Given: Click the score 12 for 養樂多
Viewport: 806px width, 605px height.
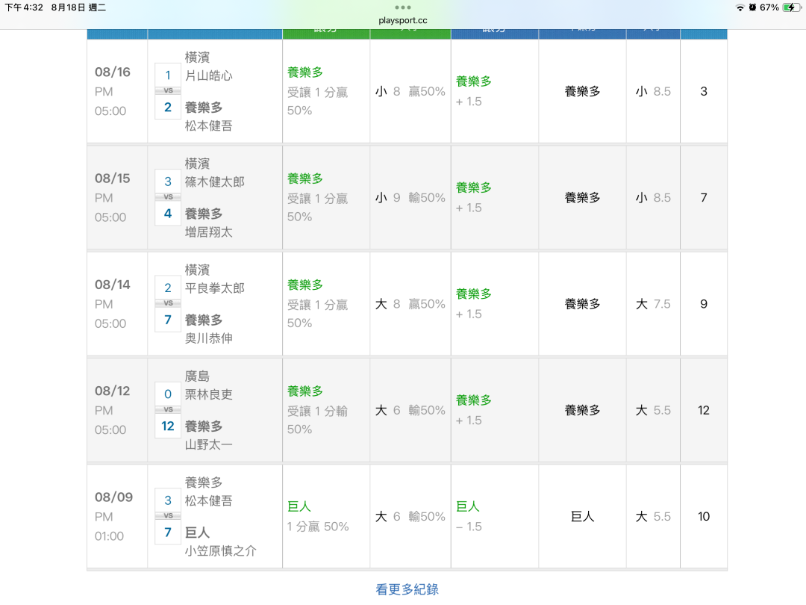Looking at the screenshot, I should click(168, 426).
